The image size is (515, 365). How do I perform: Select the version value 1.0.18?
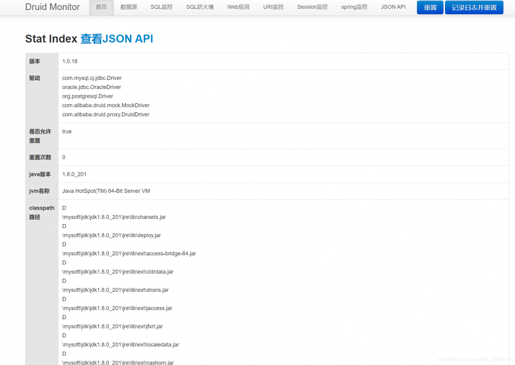(70, 61)
